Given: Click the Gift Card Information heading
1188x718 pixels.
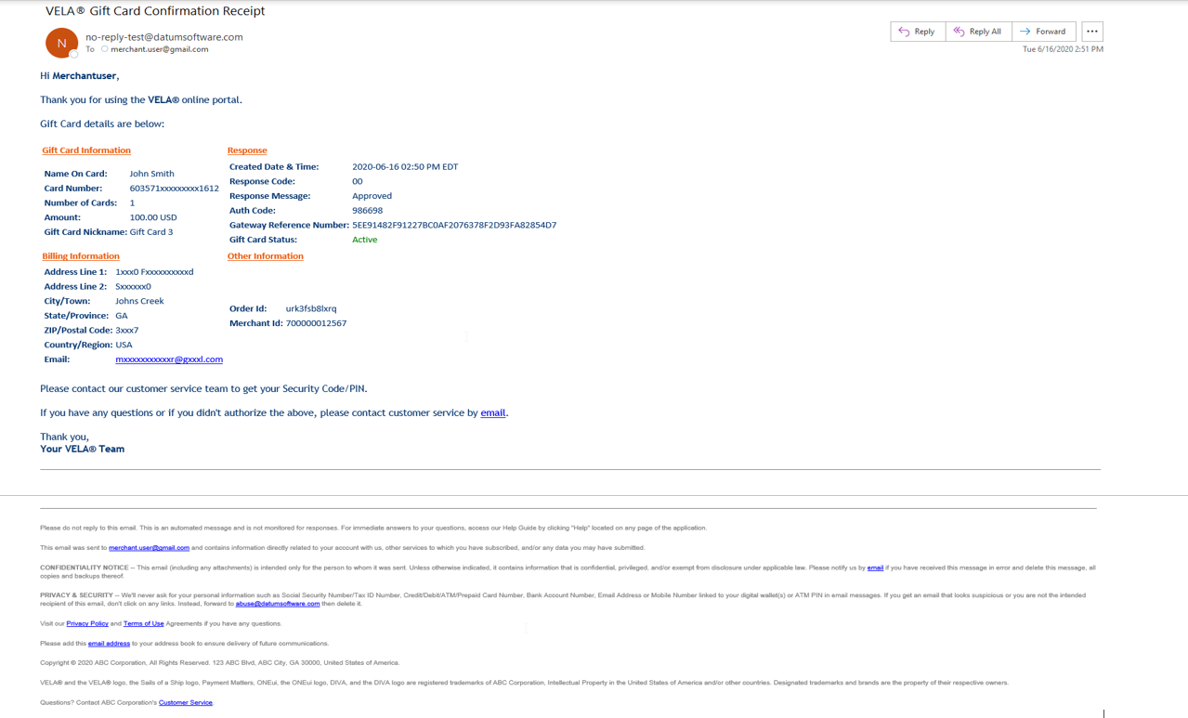Looking at the screenshot, I should pyautogui.click(x=86, y=150).
